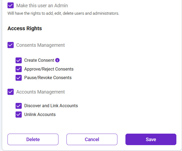
Task: Uncheck the Create Consent checkbox
Action: 18,60
